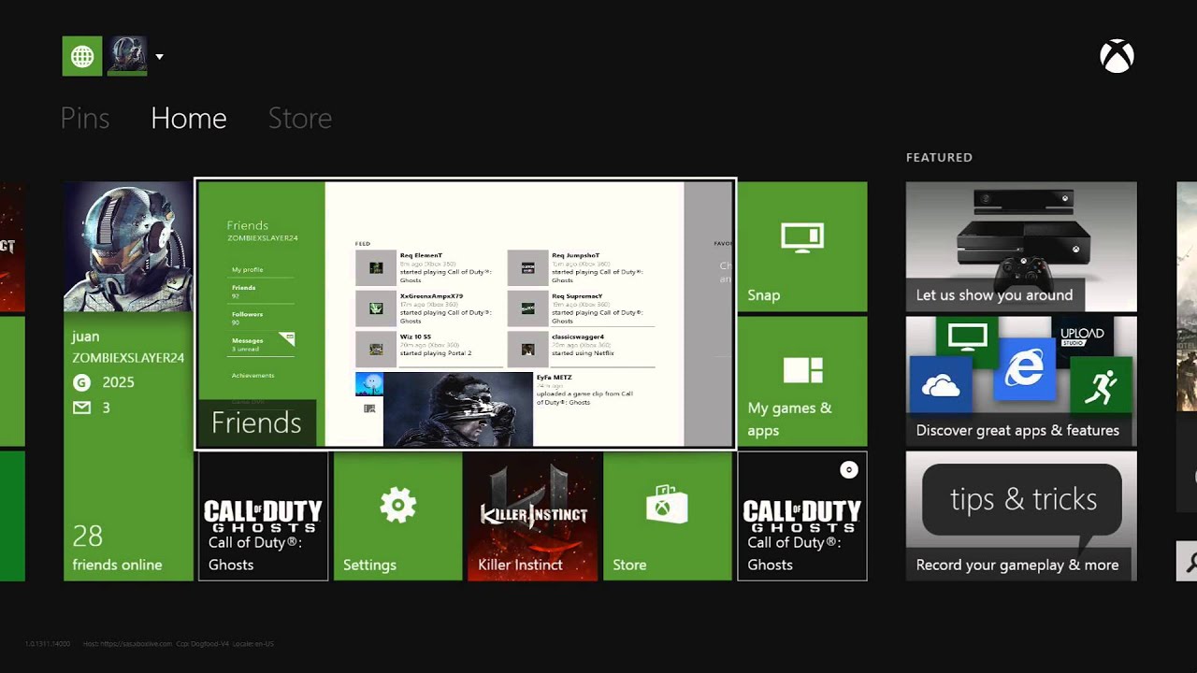Launch the Killer Instinct tile

[x=532, y=516]
